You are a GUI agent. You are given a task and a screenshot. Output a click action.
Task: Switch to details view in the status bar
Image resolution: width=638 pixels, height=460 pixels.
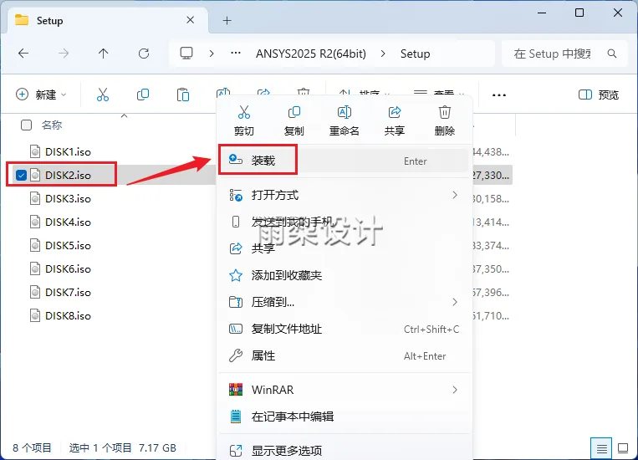[601, 448]
